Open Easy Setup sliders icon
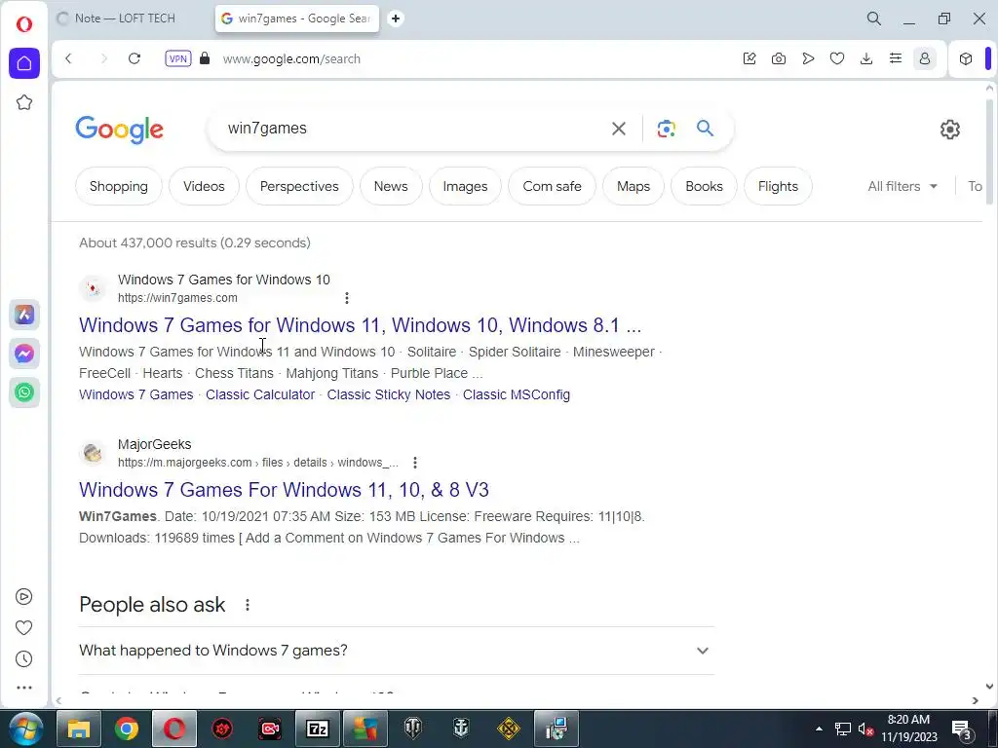The width and height of the screenshot is (998, 748). [x=896, y=58]
